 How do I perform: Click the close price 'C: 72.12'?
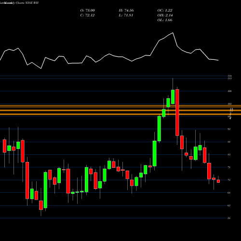point(87,15)
